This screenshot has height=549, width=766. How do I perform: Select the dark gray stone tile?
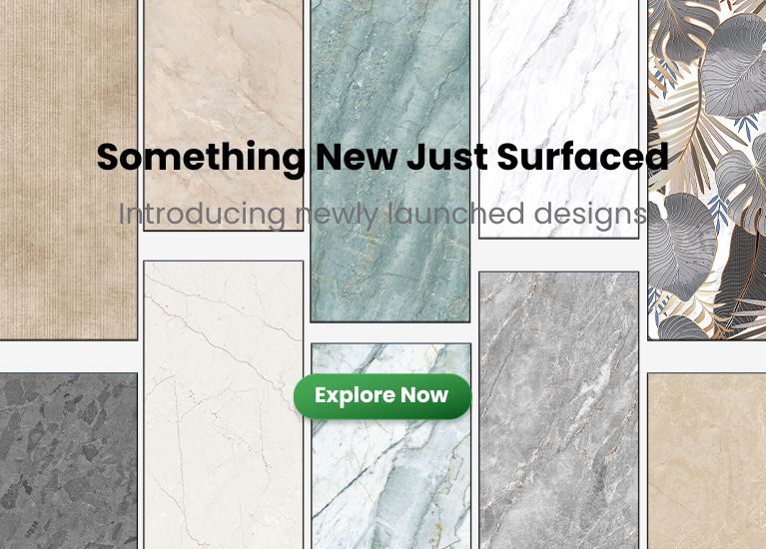point(68,460)
